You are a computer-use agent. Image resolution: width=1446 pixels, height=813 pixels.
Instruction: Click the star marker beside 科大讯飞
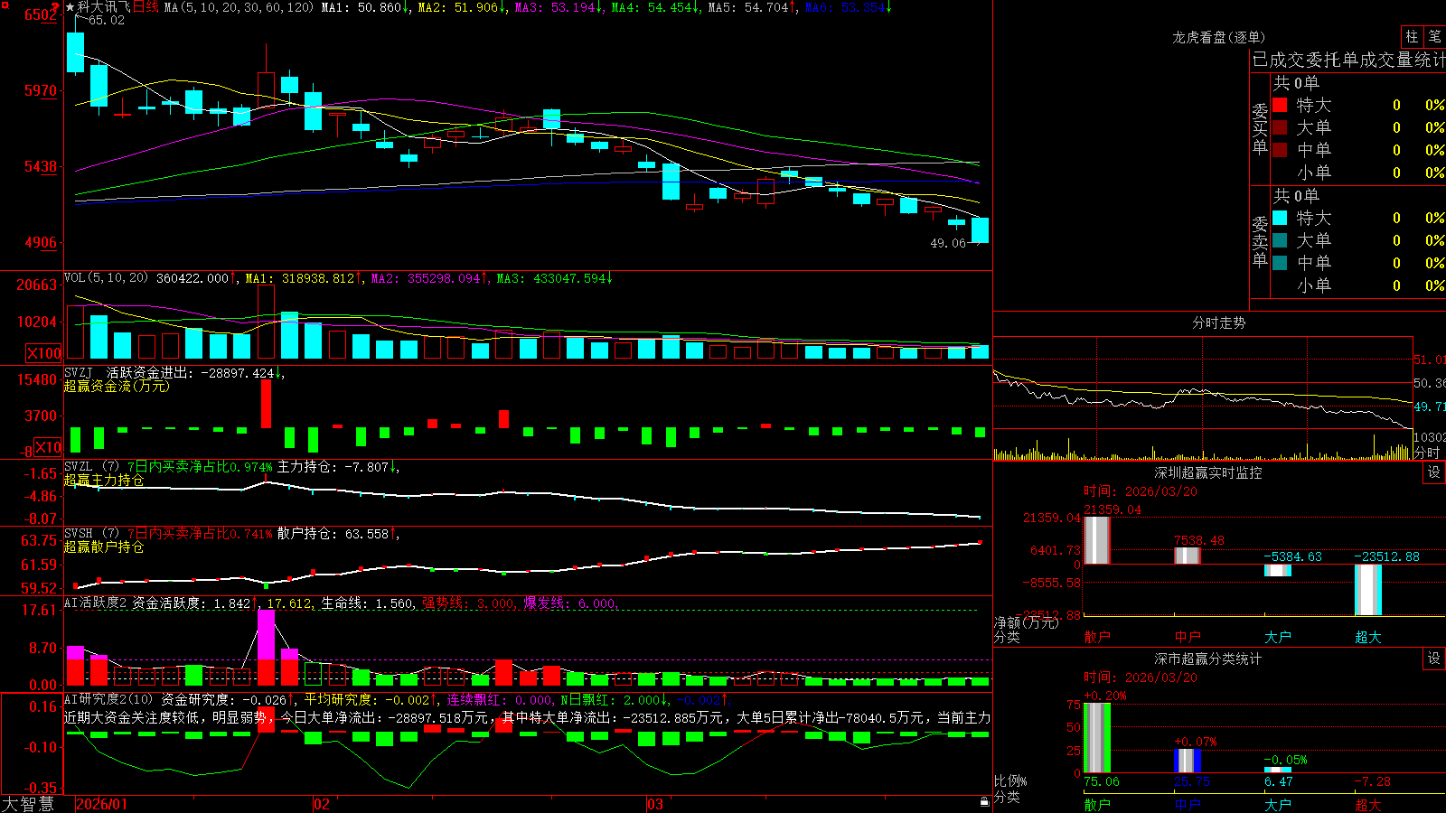click(70, 7)
